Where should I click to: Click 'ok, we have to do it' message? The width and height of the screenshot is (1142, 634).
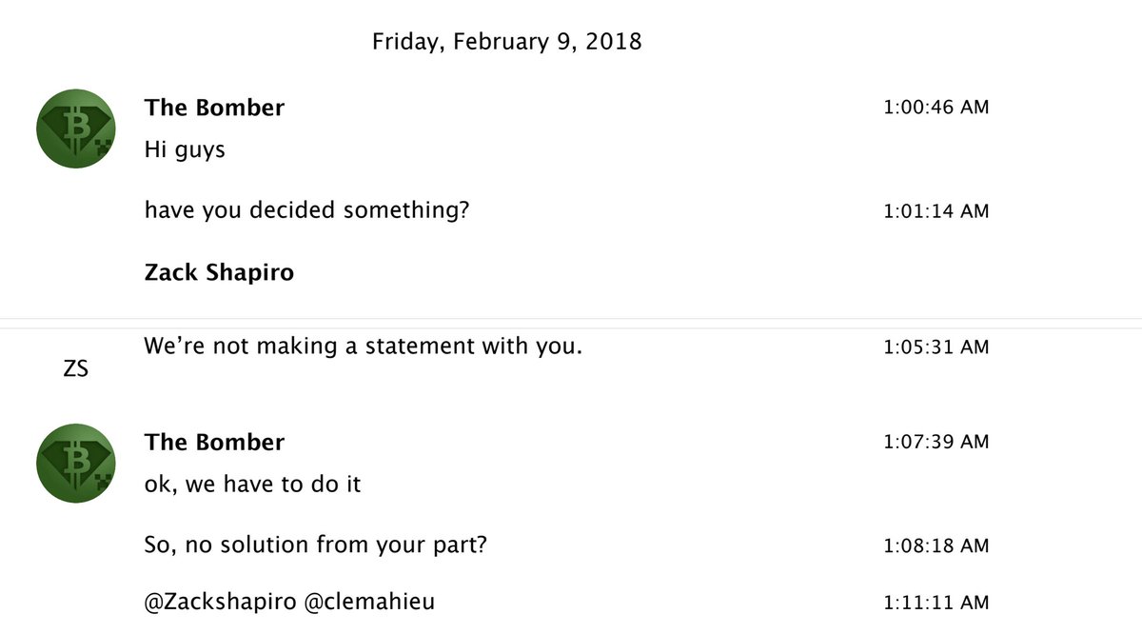(x=252, y=485)
